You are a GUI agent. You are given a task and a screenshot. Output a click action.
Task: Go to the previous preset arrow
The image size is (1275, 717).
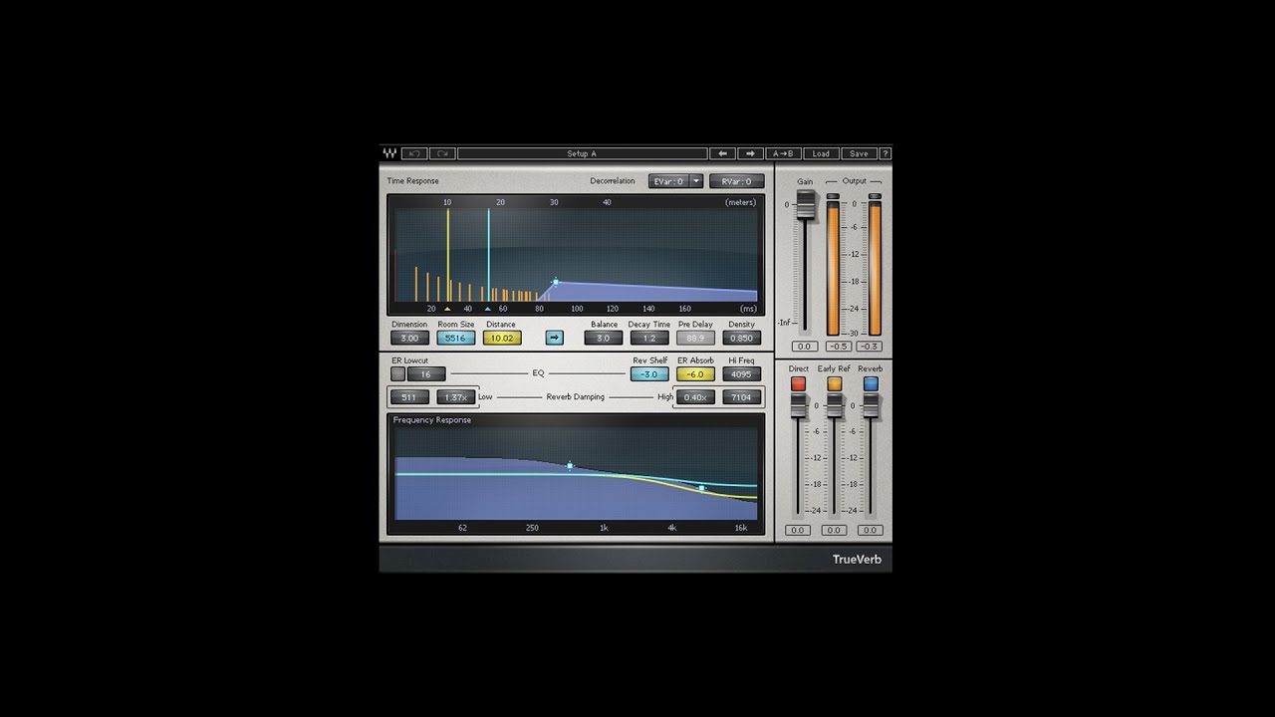coord(723,153)
